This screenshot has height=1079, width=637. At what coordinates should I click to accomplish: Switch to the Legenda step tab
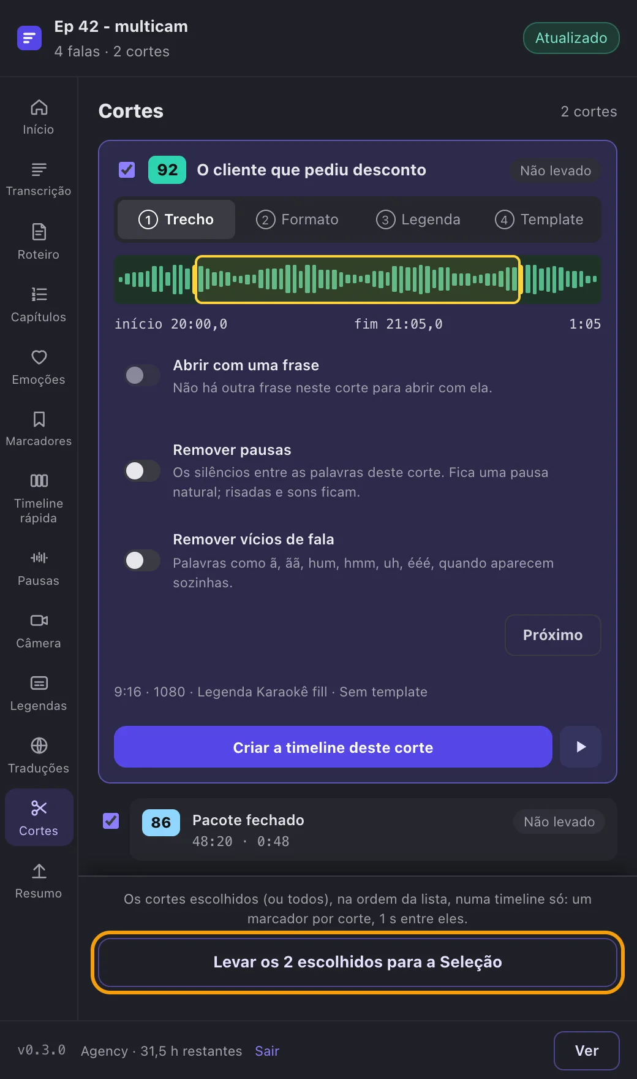(x=418, y=219)
